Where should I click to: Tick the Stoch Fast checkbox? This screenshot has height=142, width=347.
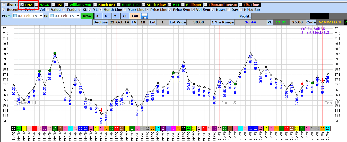click(119, 5)
